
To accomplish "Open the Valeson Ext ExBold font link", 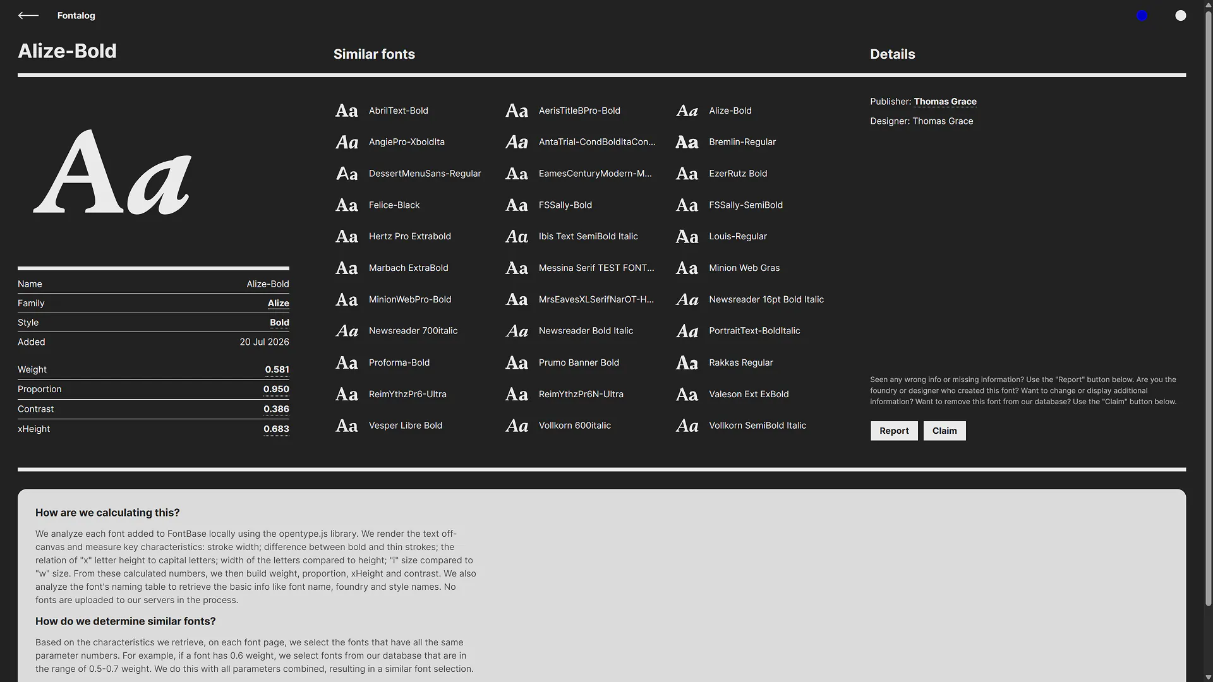I will click(x=749, y=394).
